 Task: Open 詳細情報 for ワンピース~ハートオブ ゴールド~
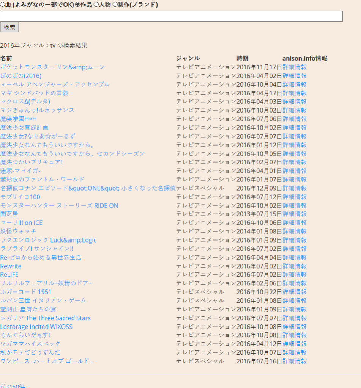coord(295,361)
